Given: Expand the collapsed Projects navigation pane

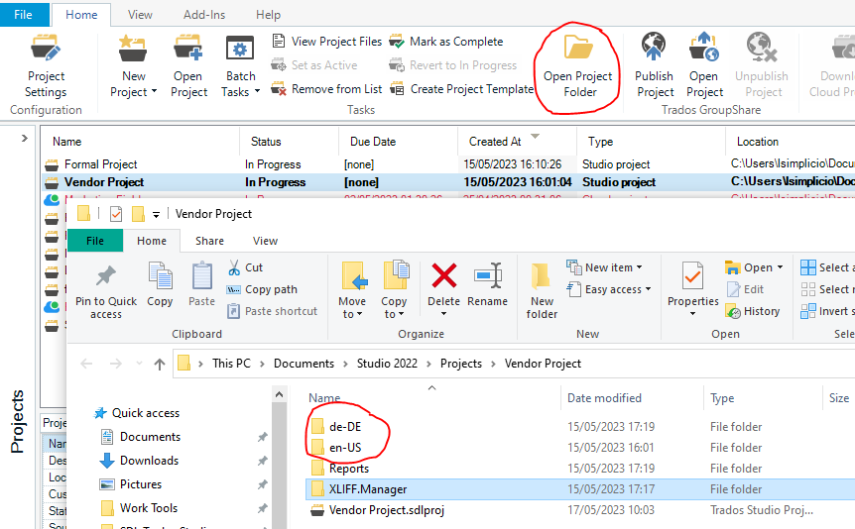Looking at the screenshot, I should 24,139.
